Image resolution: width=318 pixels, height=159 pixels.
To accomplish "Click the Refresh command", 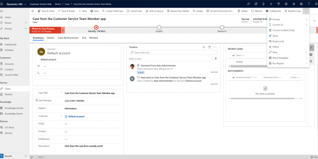I will (x=257, y=11).
